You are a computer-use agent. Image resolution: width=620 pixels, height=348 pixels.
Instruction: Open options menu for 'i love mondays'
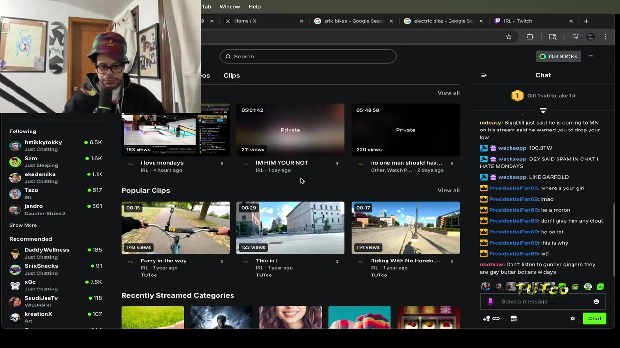(222, 163)
